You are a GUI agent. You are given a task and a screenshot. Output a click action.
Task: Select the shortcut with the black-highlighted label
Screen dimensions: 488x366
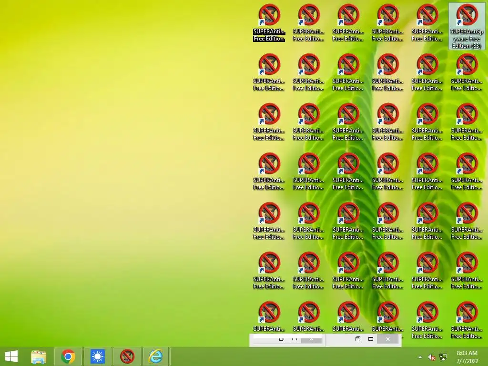coord(269,22)
